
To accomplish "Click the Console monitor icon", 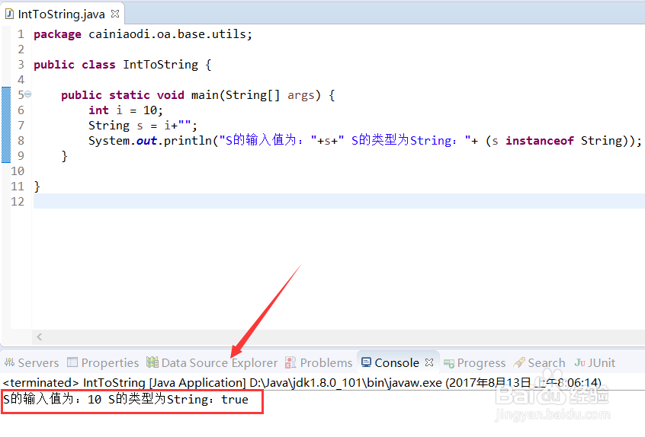I will coord(366,362).
